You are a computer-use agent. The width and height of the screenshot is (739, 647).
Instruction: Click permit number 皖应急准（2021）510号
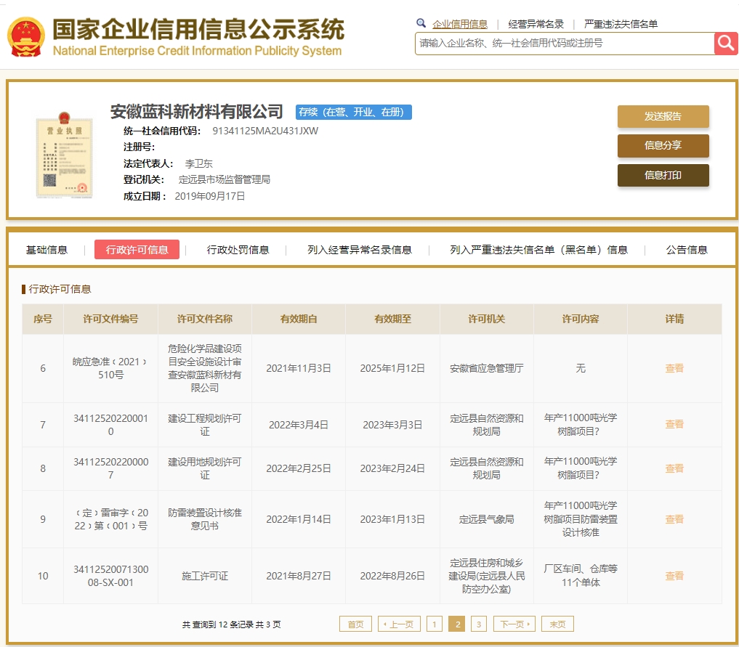coord(110,368)
